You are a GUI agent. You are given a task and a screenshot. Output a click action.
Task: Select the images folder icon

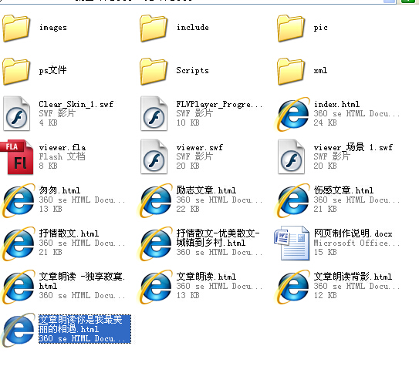(x=16, y=28)
